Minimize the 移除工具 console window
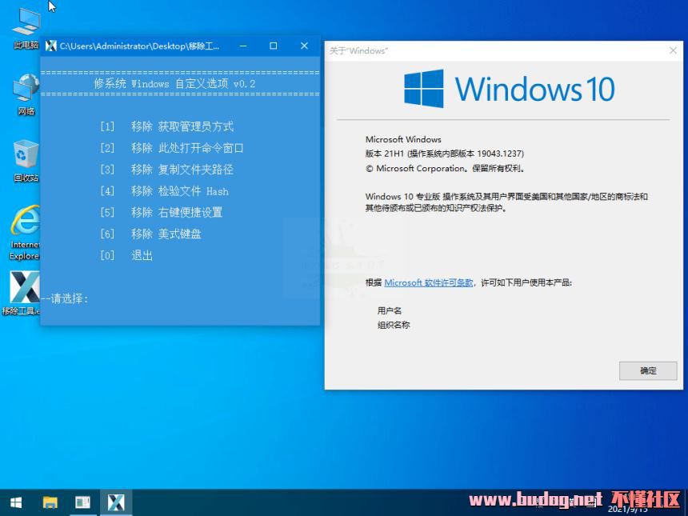Viewport: 688px width, 516px height. [243, 46]
